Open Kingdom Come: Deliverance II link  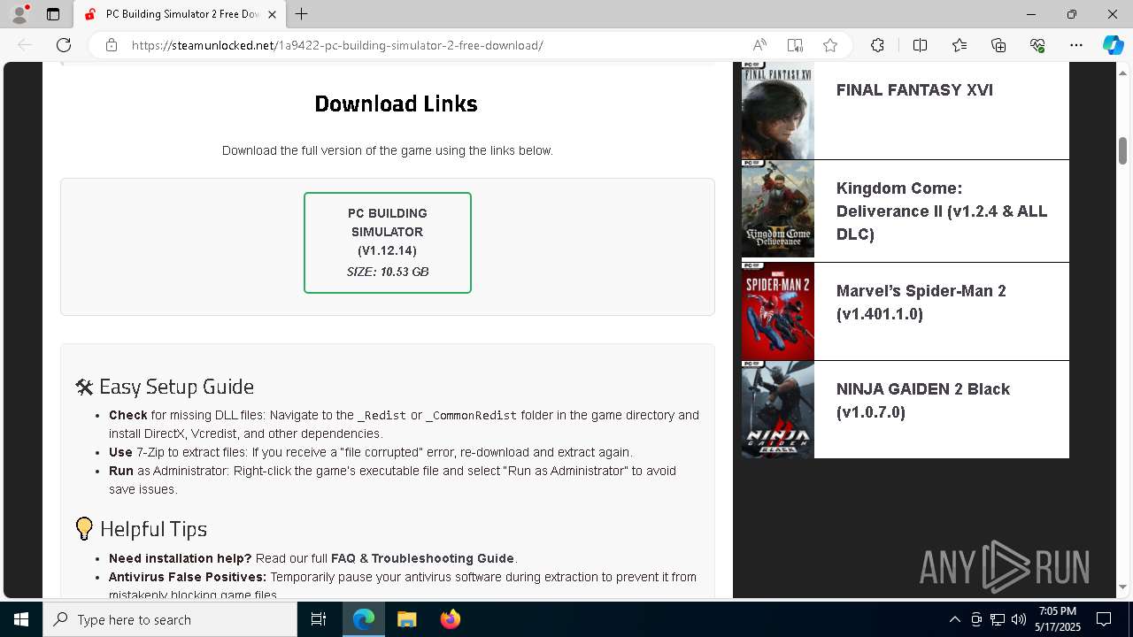click(942, 211)
